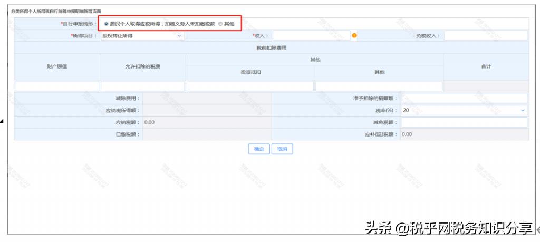Click the 减除费用 label
Viewport: 540px width, 242px height.
point(128,99)
